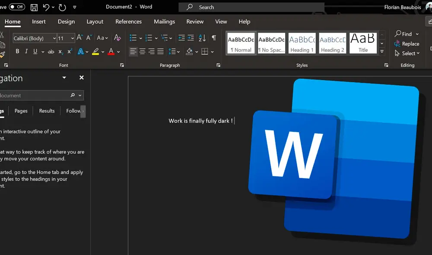Apply the Heading 1 style
This screenshot has width=432, height=255.
pos(302,43)
